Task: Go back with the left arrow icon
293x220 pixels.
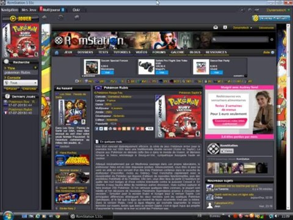Action: coord(45,17)
